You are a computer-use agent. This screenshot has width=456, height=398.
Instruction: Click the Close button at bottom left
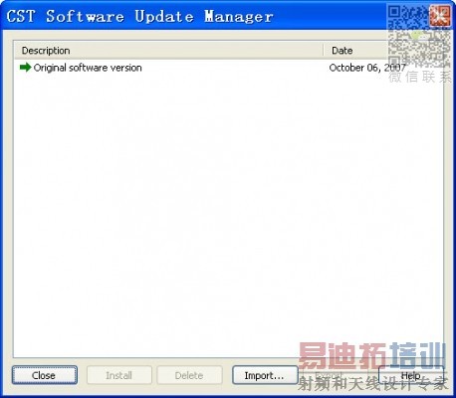click(x=45, y=375)
